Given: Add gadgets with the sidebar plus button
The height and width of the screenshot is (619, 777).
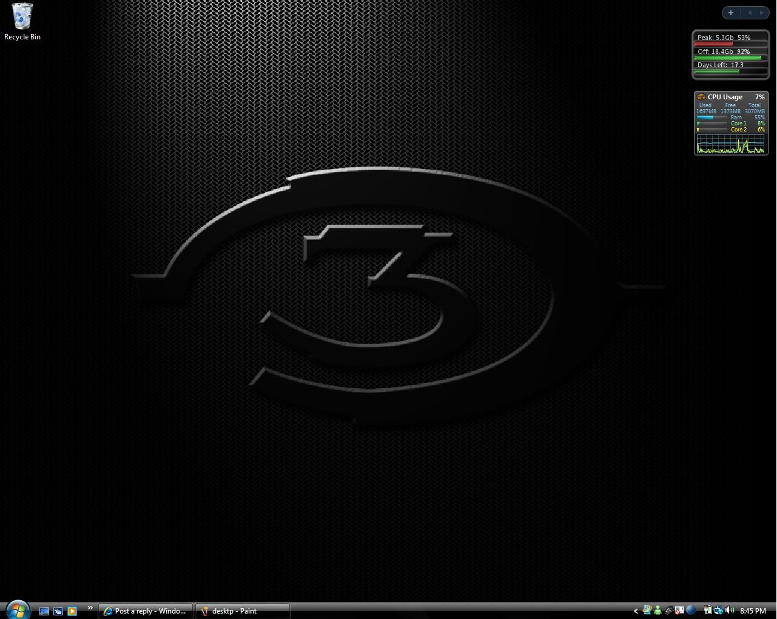Looking at the screenshot, I should 731,13.
